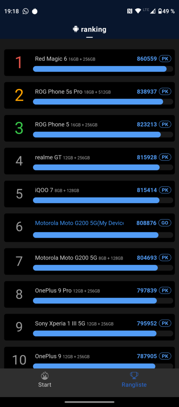Screen dimensions: 179x407
Task: Select the ranking tab header
Action: (x=90, y=29)
